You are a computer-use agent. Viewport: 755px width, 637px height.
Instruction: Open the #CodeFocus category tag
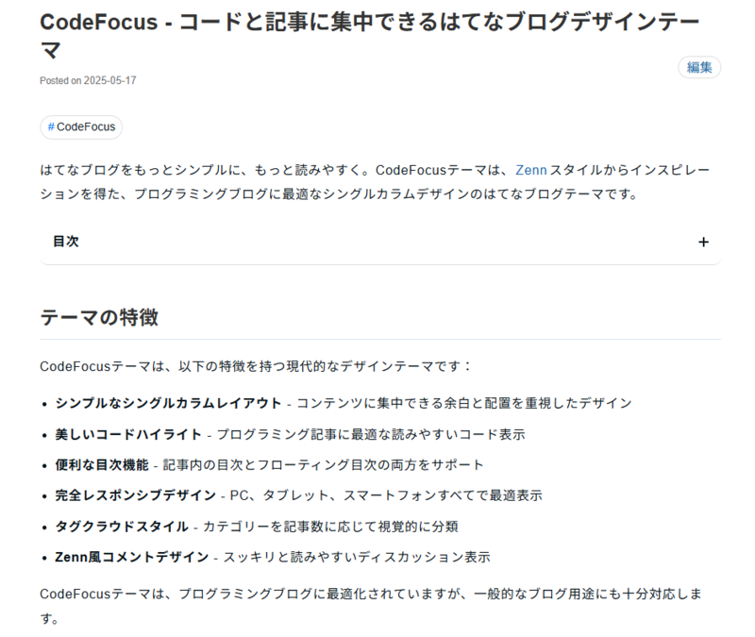click(x=81, y=126)
